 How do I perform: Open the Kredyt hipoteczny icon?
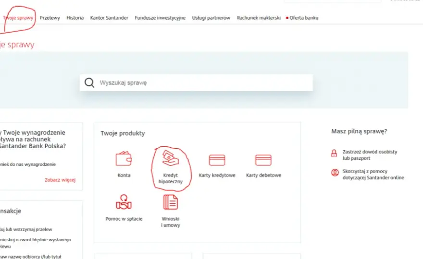(171, 158)
